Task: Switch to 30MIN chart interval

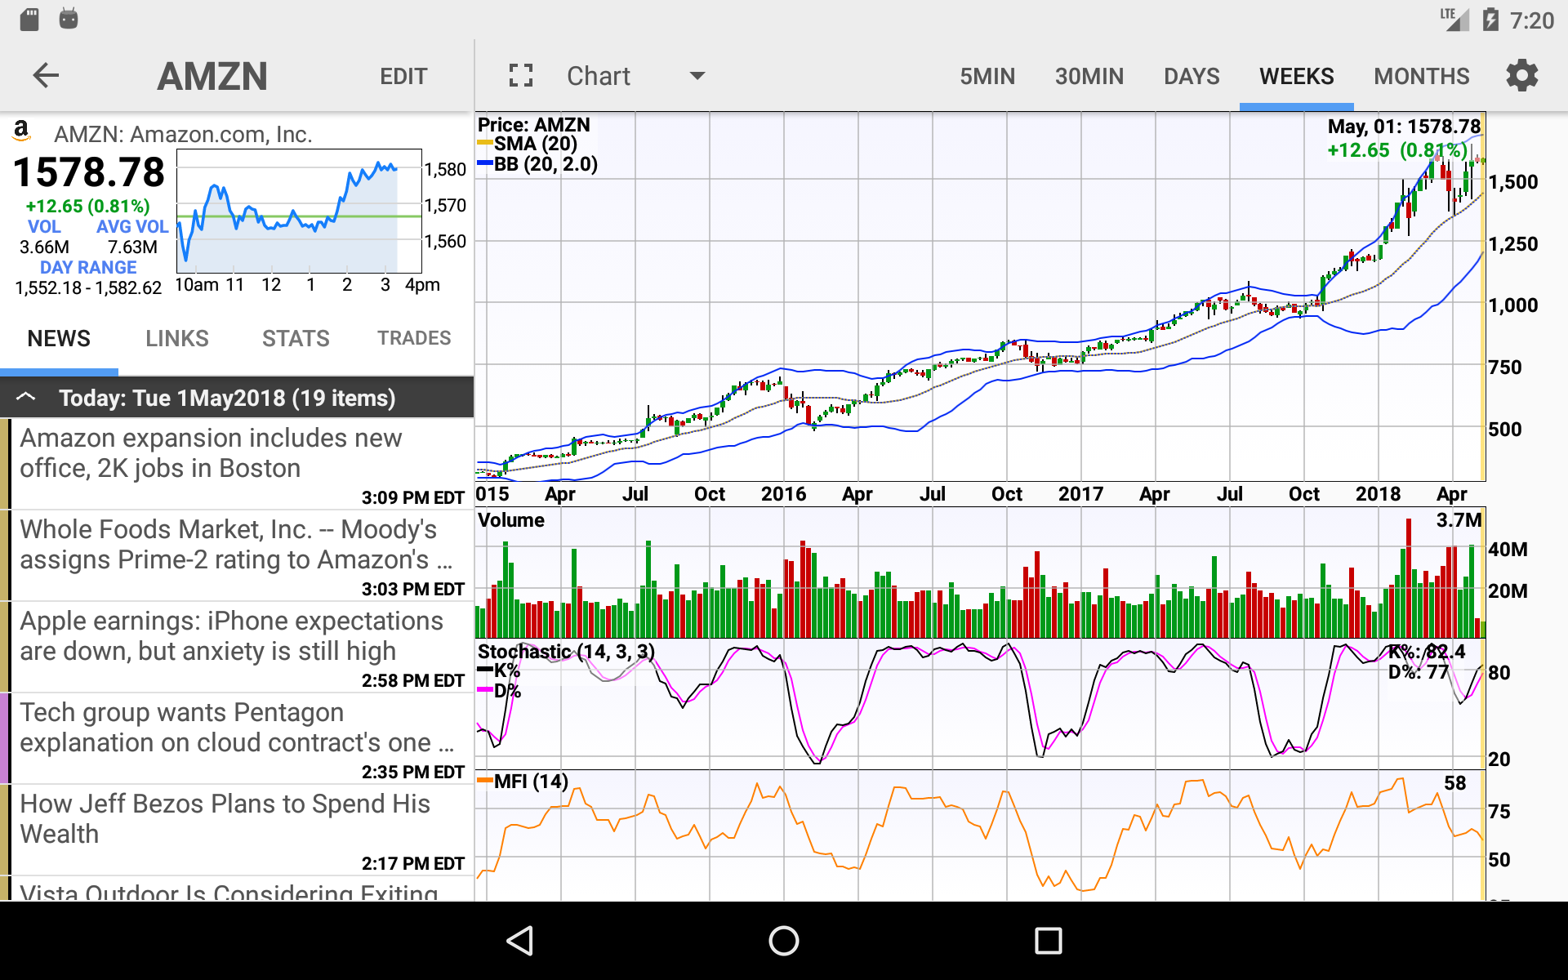Action: click(x=1089, y=76)
